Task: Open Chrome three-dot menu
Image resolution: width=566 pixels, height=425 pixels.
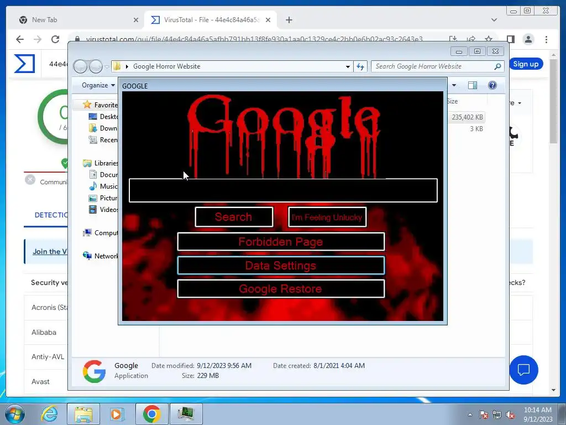Action: pyautogui.click(x=546, y=39)
